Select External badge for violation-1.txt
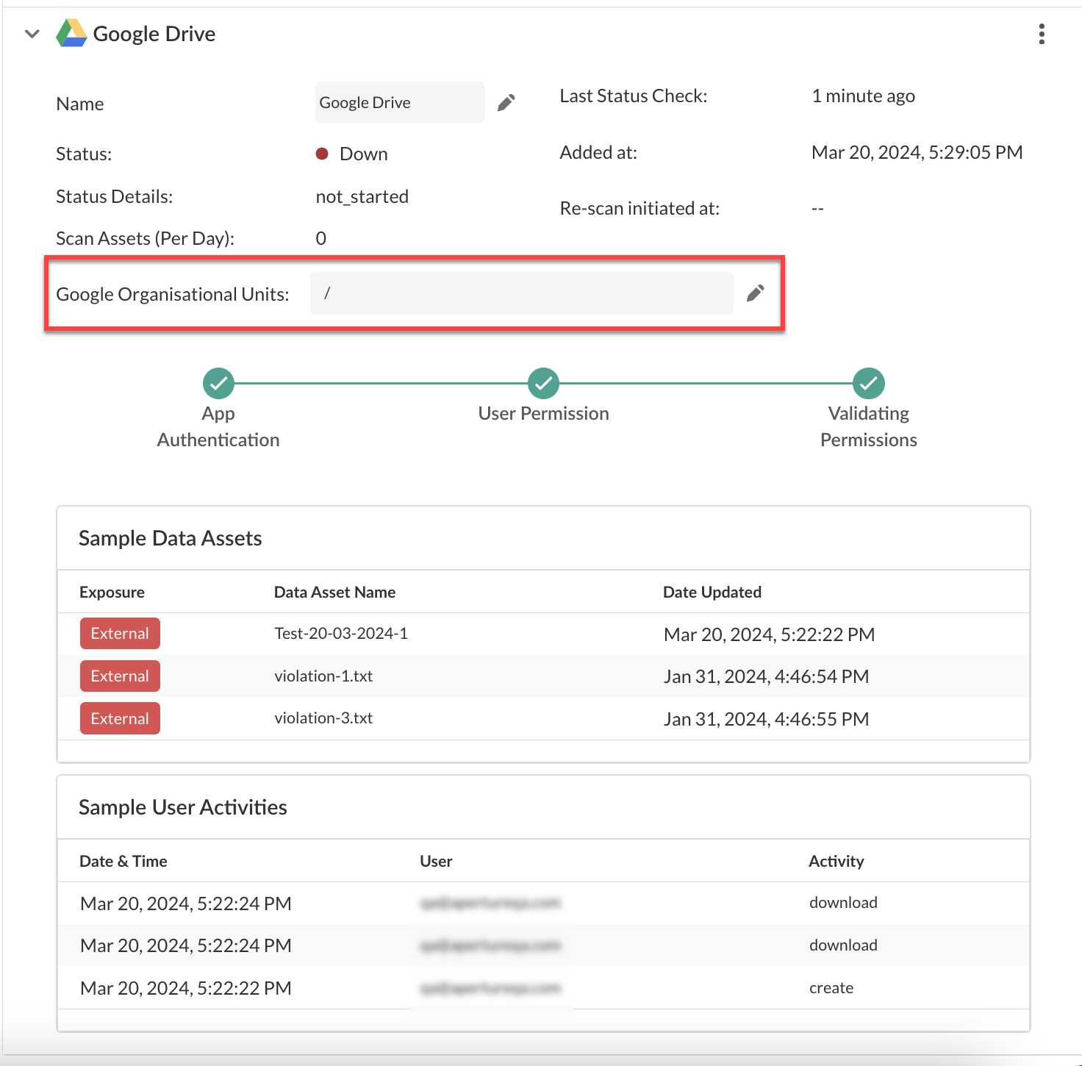This screenshot has width=1082, height=1066. (x=120, y=676)
